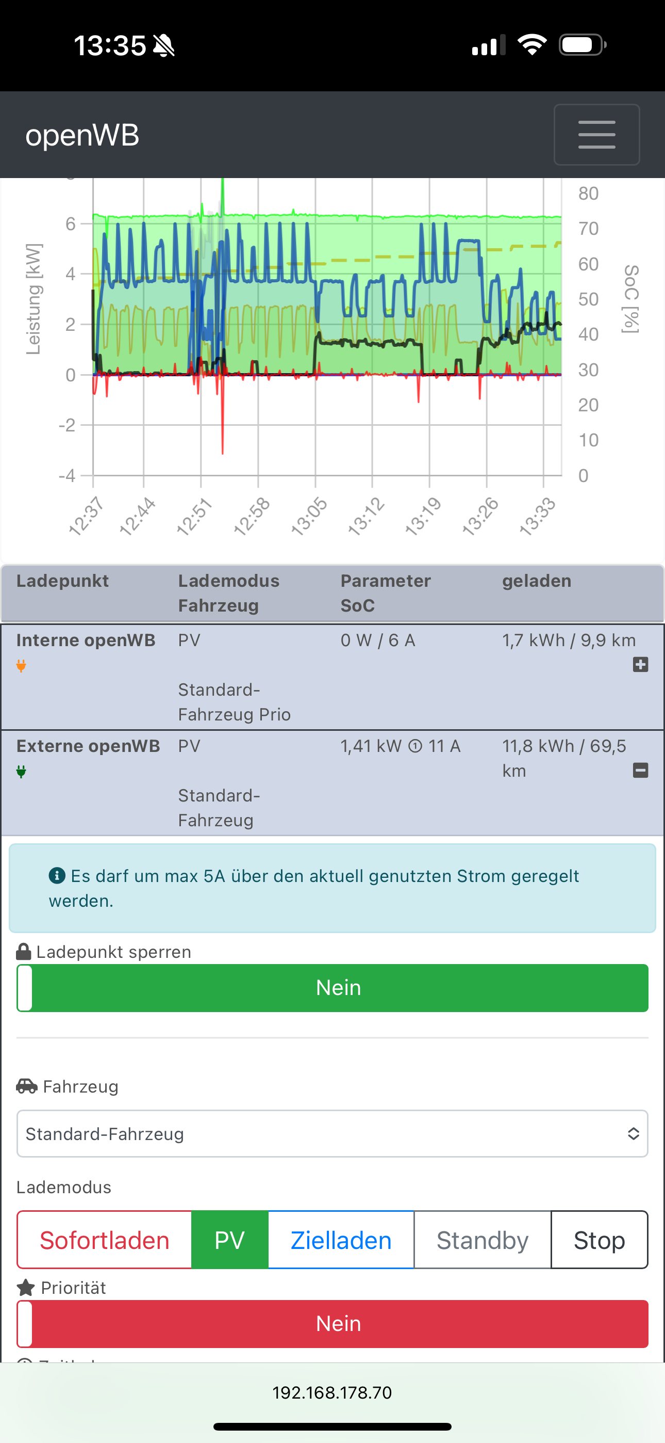Open the Standard-Fahrzeug vehicle dropdown

tap(332, 1134)
